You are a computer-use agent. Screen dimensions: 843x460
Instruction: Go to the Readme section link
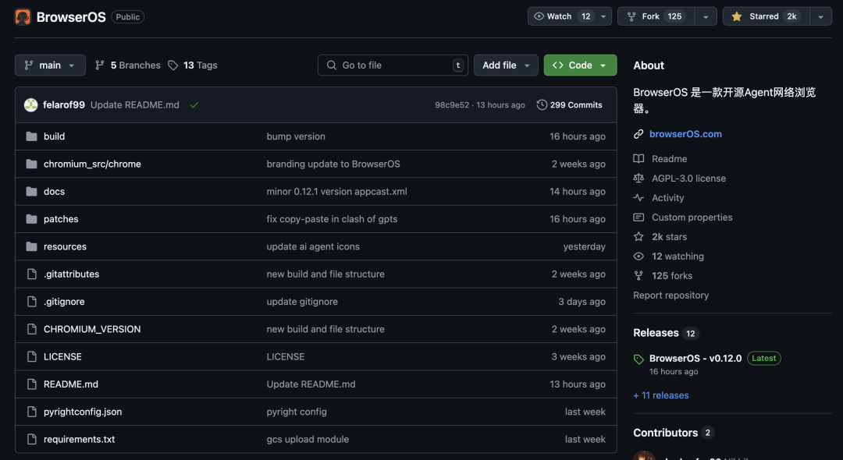(x=670, y=159)
